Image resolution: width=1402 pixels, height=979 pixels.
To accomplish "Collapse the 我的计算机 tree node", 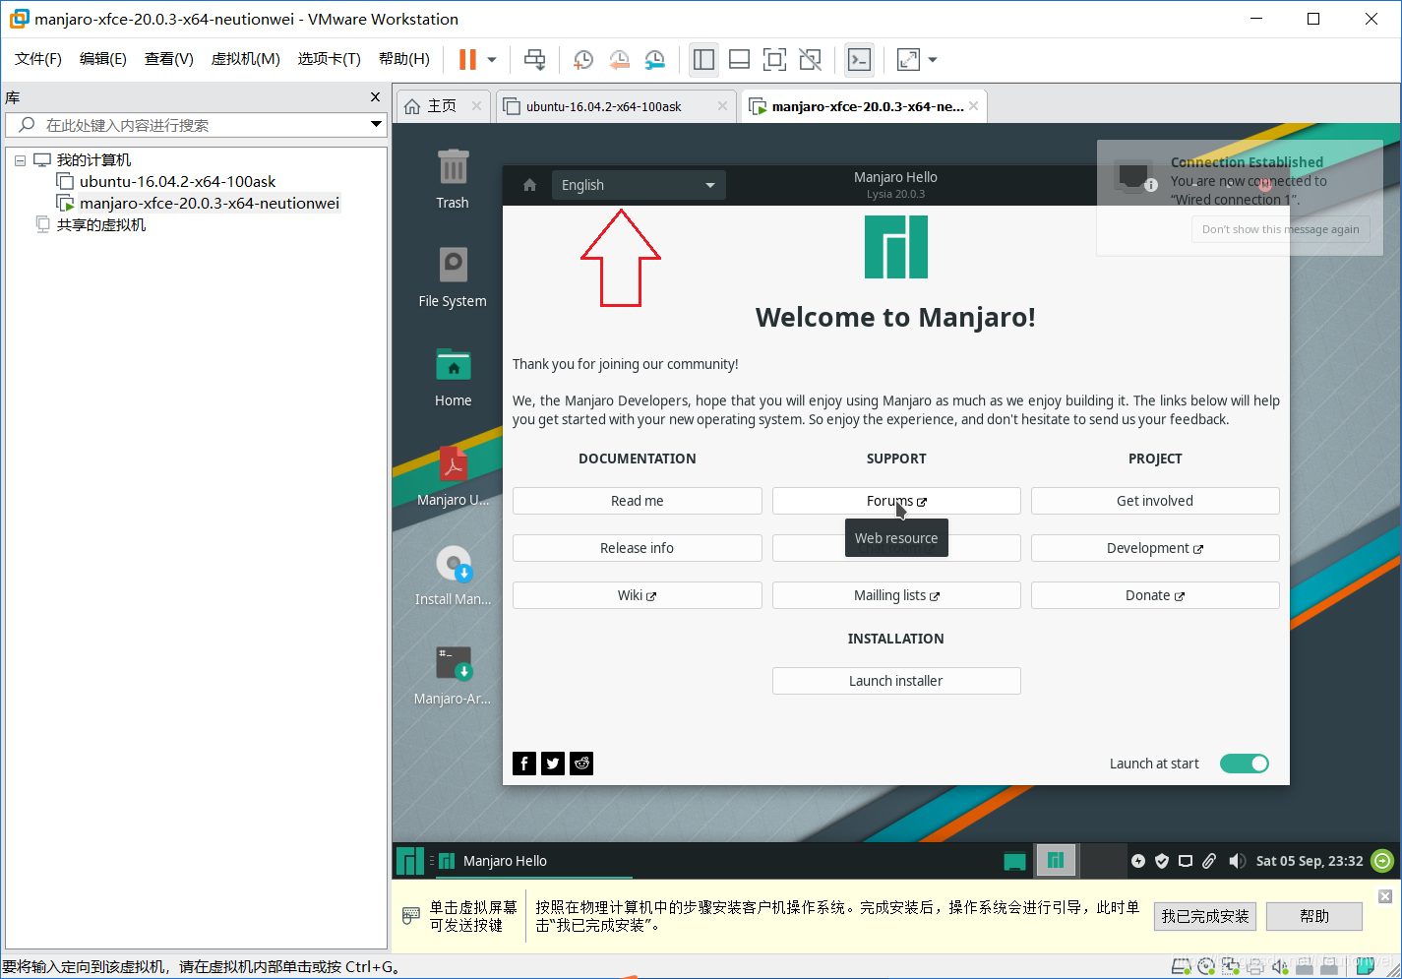I will [x=20, y=160].
